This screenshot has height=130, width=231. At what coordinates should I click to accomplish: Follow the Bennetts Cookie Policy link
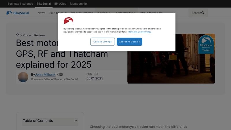(x=140, y=32)
